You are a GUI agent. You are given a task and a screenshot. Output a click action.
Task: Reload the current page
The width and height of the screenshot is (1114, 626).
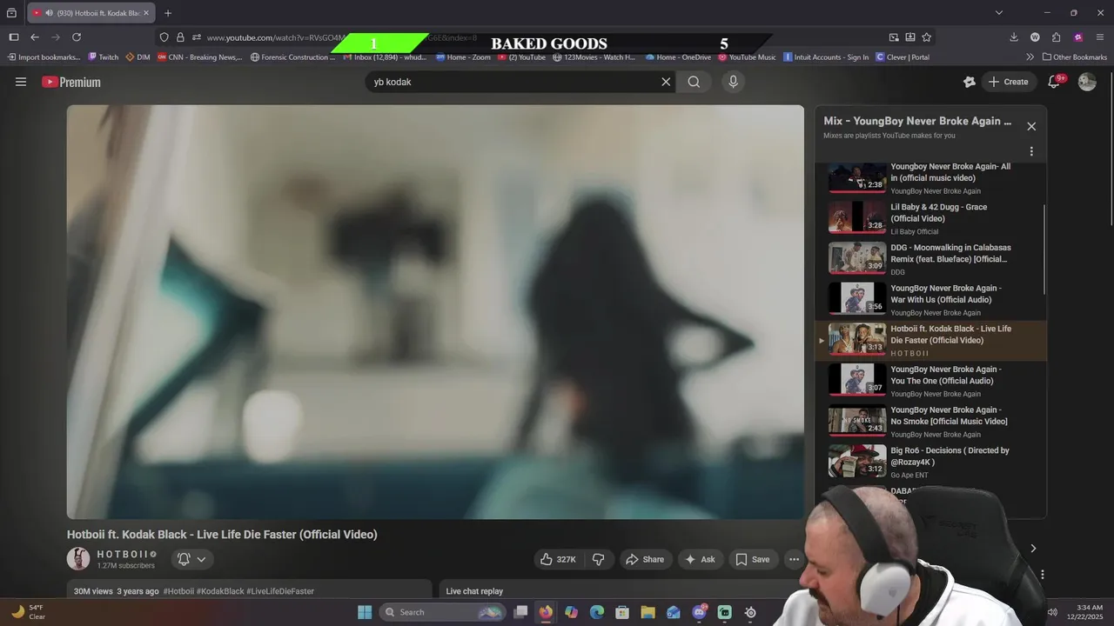[77, 37]
